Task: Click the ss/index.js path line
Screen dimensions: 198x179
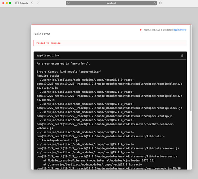Action: [x=46, y=100]
